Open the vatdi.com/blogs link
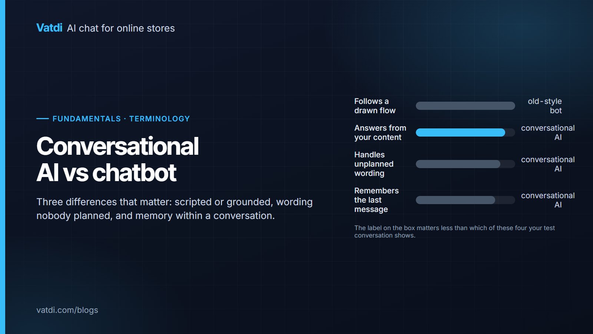Image resolution: width=593 pixels, height=334 pixels. (67, 310)
